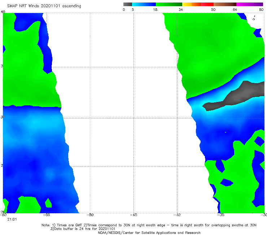This screenshot has width=267, height=235.
Task: Click the longitude label '-55'
Action: pos(47,215)
